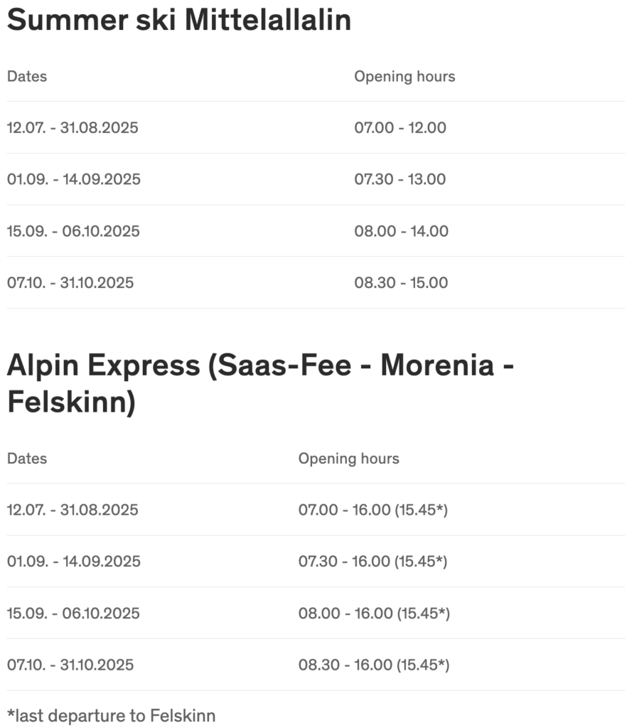Select the 08.00 - 14.00 hours cell
627x728 pixels.
pos(401,231)
